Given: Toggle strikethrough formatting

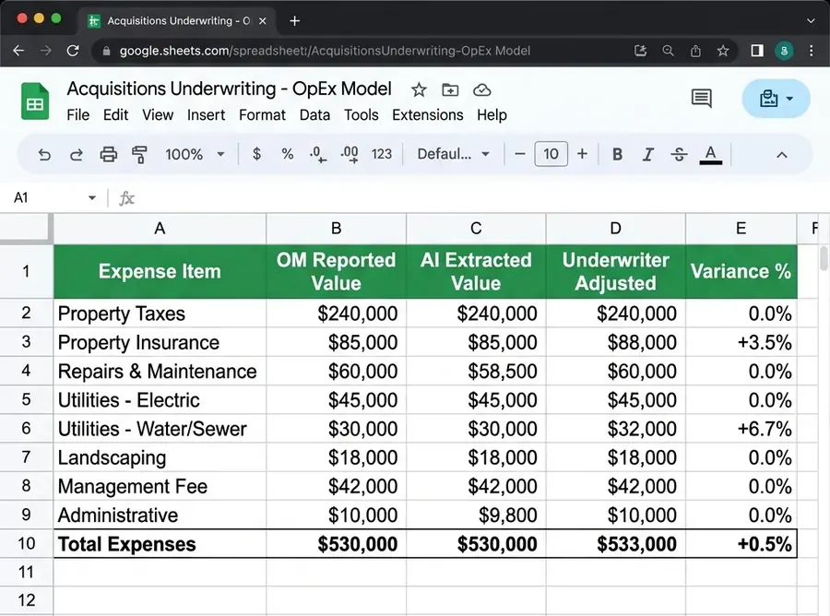Looking at the screenshot, I should [679, 155].
